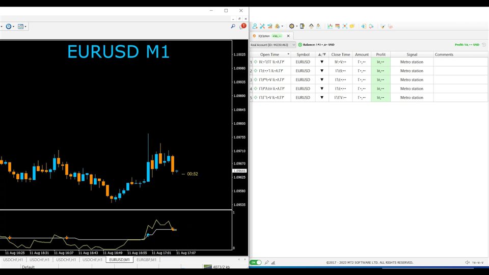Click the red network connector icon
Viewport: 489px width, 275px height.
pos(345,26)
